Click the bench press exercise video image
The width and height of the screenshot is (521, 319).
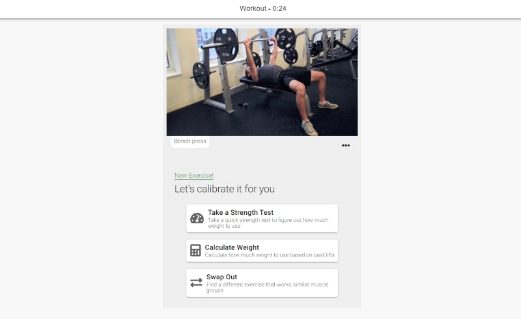click(x=262, y=82)
